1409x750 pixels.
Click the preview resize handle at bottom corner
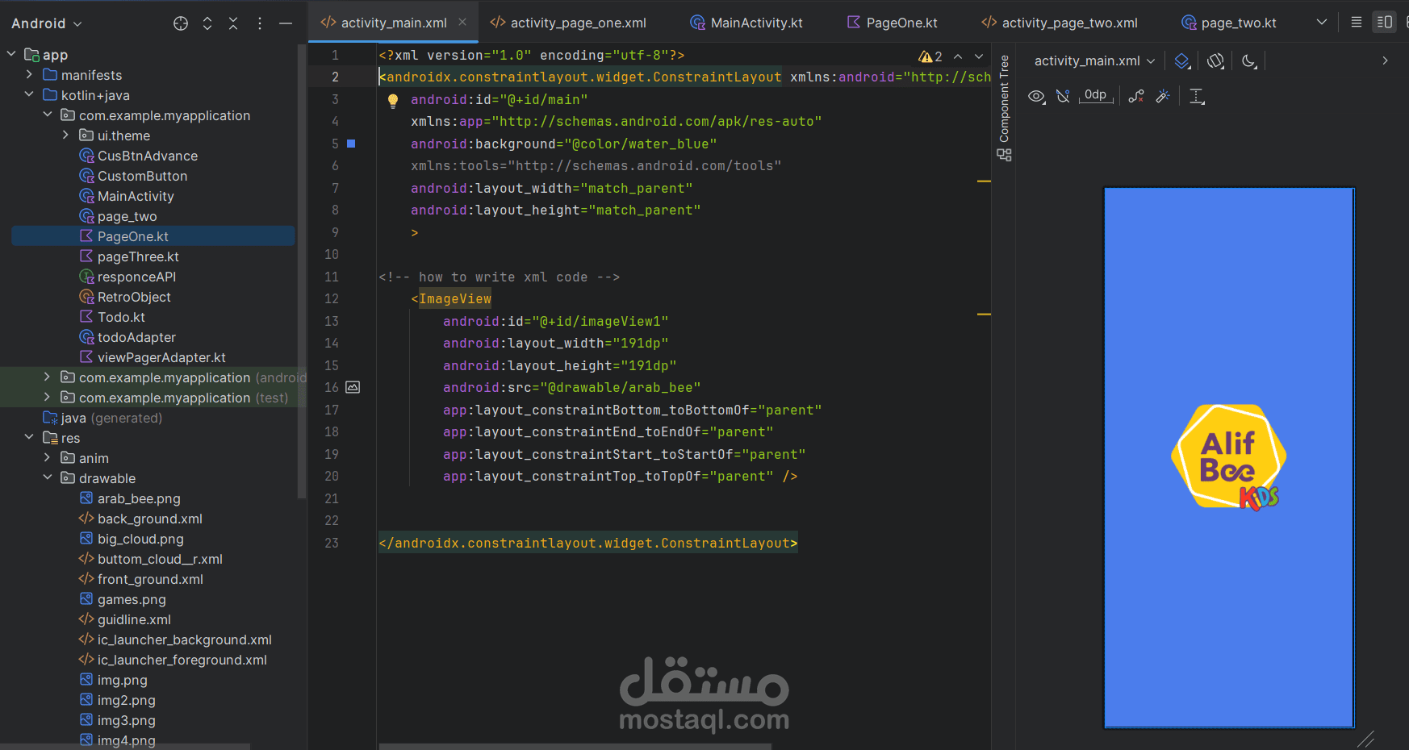1365,739
